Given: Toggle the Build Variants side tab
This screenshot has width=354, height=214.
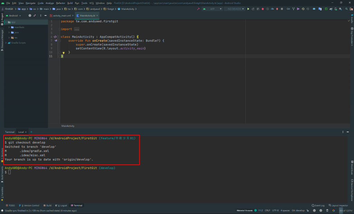Looking at the screenshot, I should (x=2, y=175).
